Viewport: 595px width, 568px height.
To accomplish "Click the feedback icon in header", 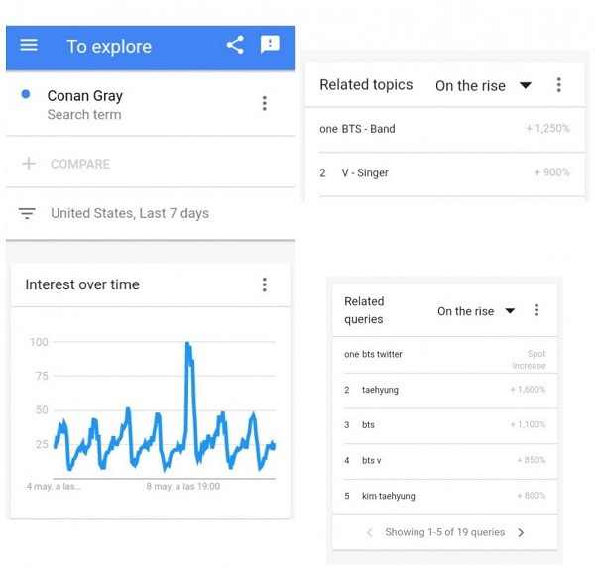I will pyautogui.click(x=269, y=45).
